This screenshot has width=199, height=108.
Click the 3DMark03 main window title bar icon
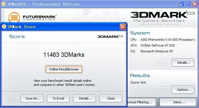pos(3,4)
